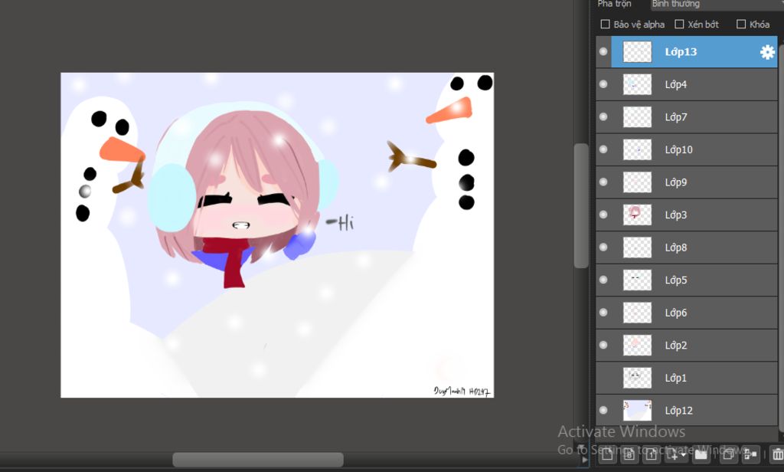The height and width of the screenshot is (472, 784).
Task: Select the Lớp13 layer thumbnail
Action: tap(638, 51)
